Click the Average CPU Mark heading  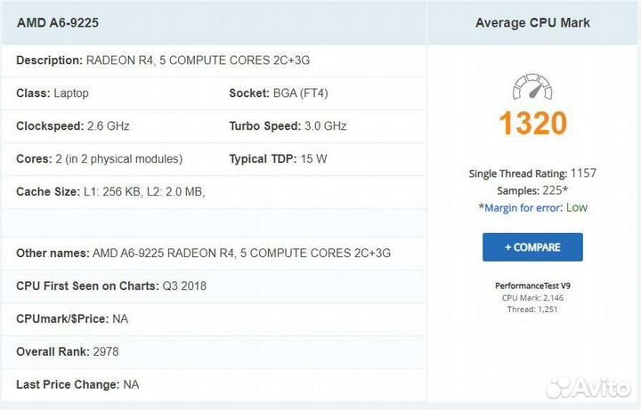click(x=532, y=23)
